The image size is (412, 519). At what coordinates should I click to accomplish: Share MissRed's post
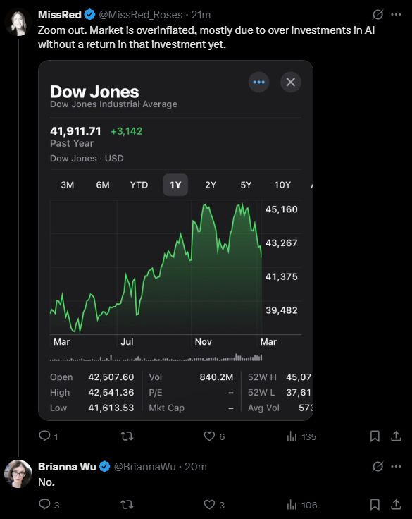point(396,436)
